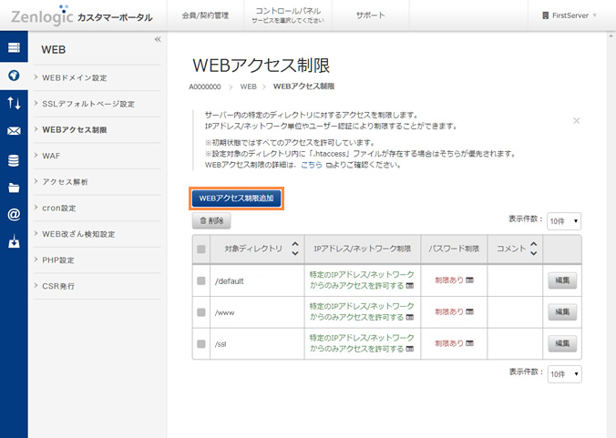Open the up-down arrows transfer icon
Screen dimensions: 616x438
(x=14, y=103)
